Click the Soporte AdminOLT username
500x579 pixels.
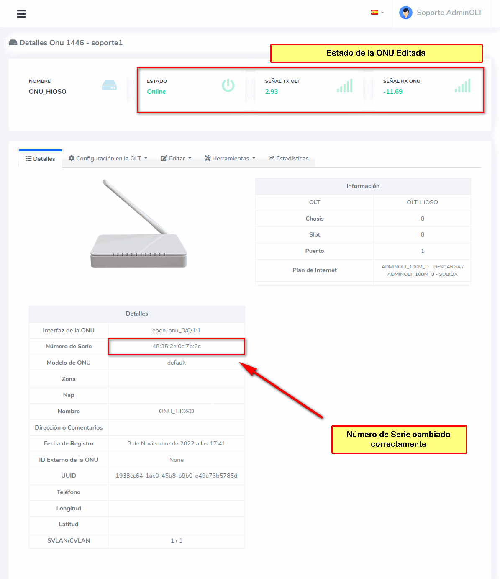(449, 13)
